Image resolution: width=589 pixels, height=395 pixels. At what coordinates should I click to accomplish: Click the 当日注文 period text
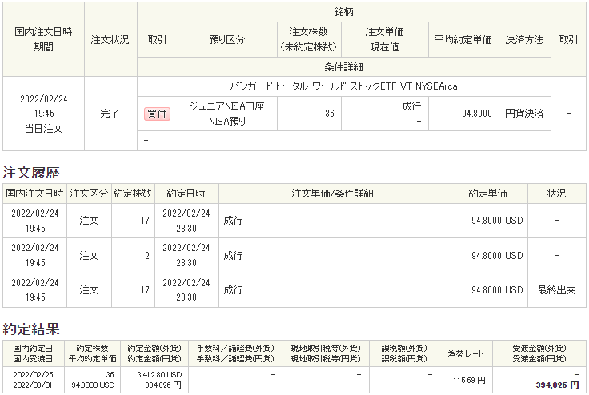[x=43, y=129]
